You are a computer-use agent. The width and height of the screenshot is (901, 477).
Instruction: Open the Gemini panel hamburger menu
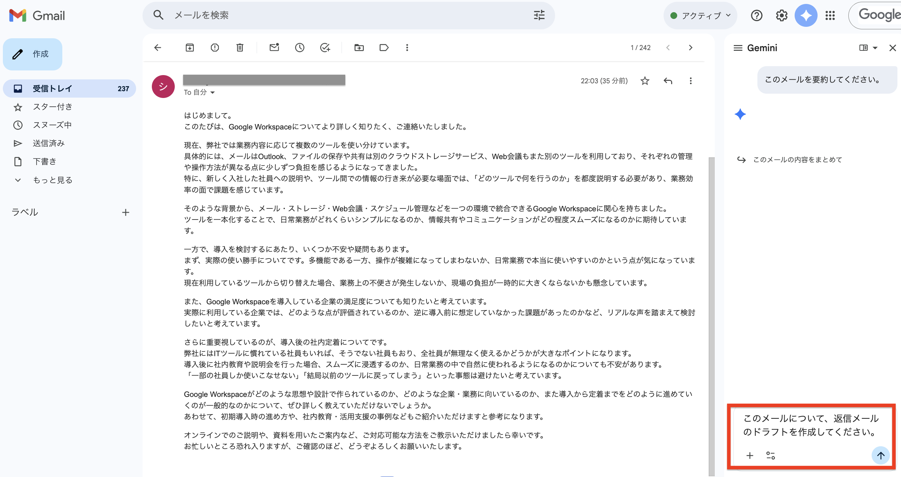tap(738, 48)
